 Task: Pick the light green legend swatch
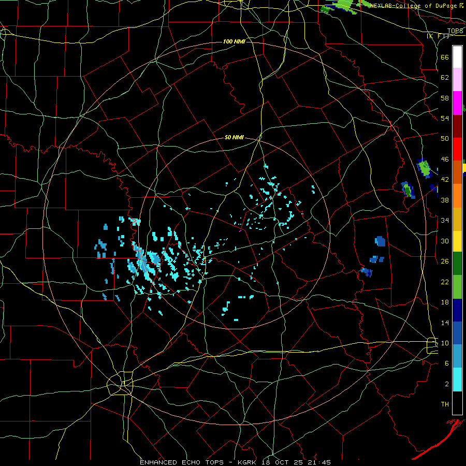457,287
